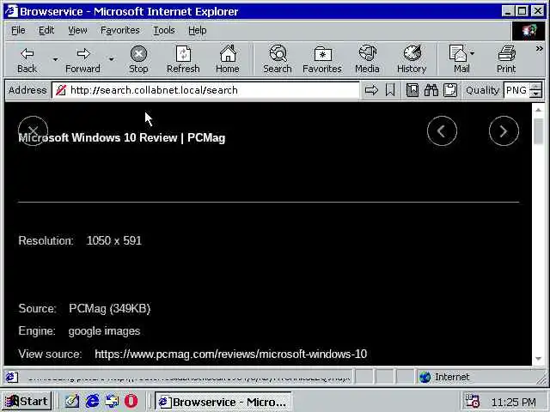550x412 pixels.
Task: Close the image detail with the X circle
Action: [x=34, y=131]
